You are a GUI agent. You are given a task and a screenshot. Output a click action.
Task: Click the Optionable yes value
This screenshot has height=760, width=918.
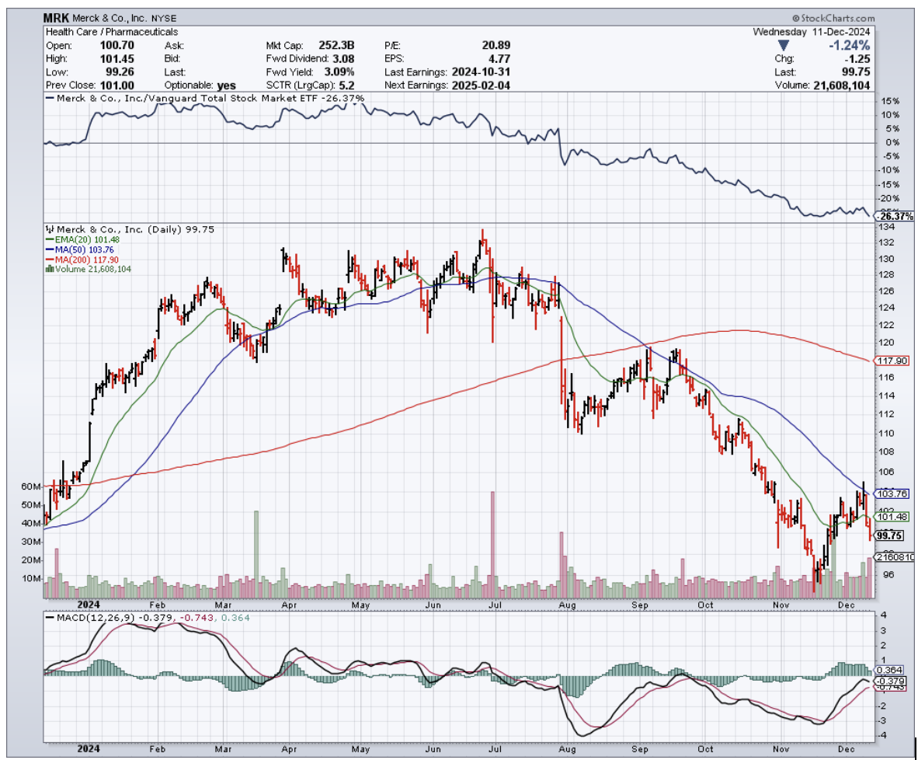[227, 85]
